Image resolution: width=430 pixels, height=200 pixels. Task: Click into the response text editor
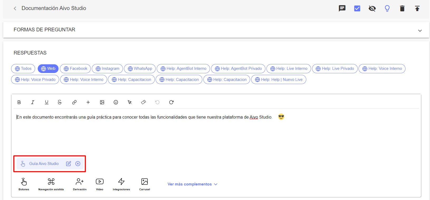tap(216, 132)
